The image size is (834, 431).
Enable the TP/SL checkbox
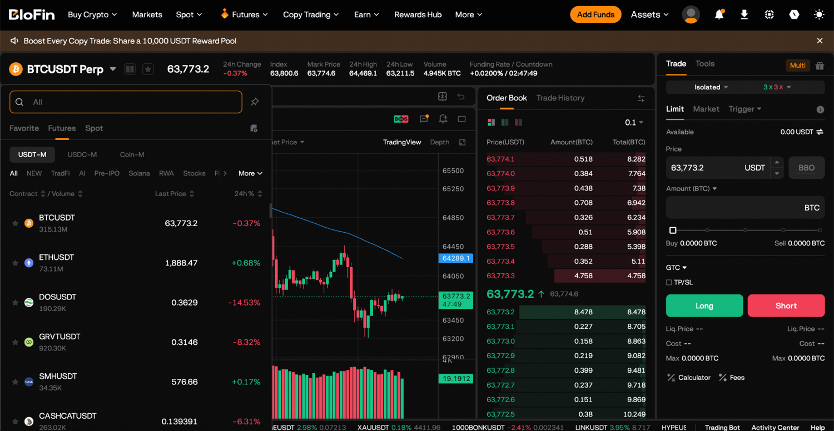669,282
